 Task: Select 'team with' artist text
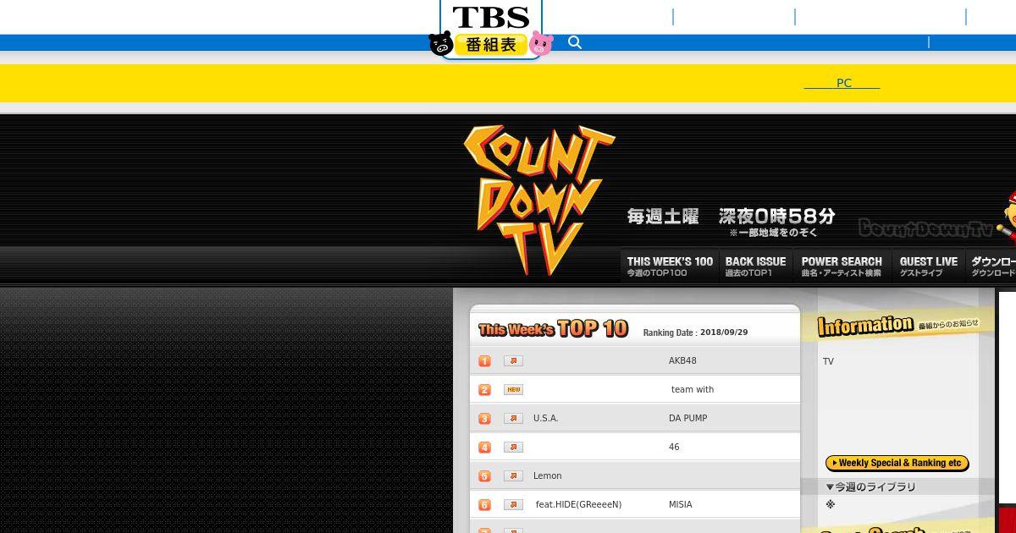[x=693, y=389]
